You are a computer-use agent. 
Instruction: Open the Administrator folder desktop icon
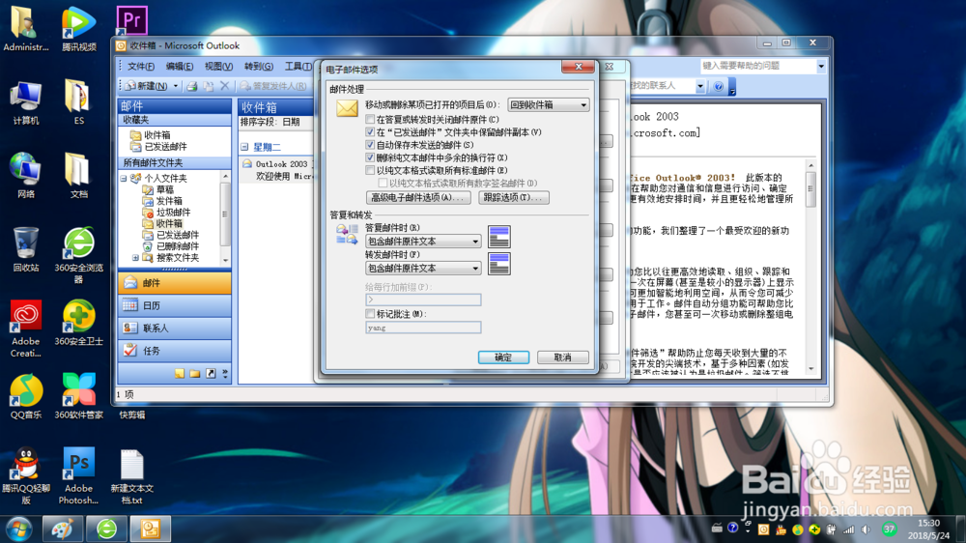(x=25, y=28)
